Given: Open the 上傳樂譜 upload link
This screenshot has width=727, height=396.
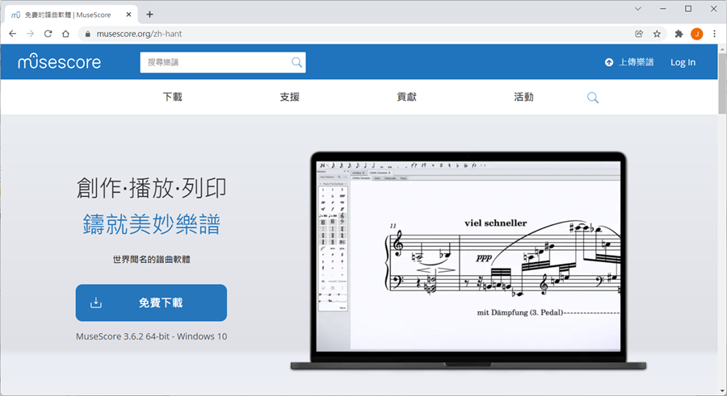Looking at the screenshot, I should point(637,62).
